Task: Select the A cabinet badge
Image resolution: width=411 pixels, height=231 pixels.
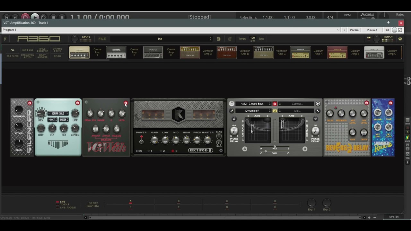Action: pos(245,149)
